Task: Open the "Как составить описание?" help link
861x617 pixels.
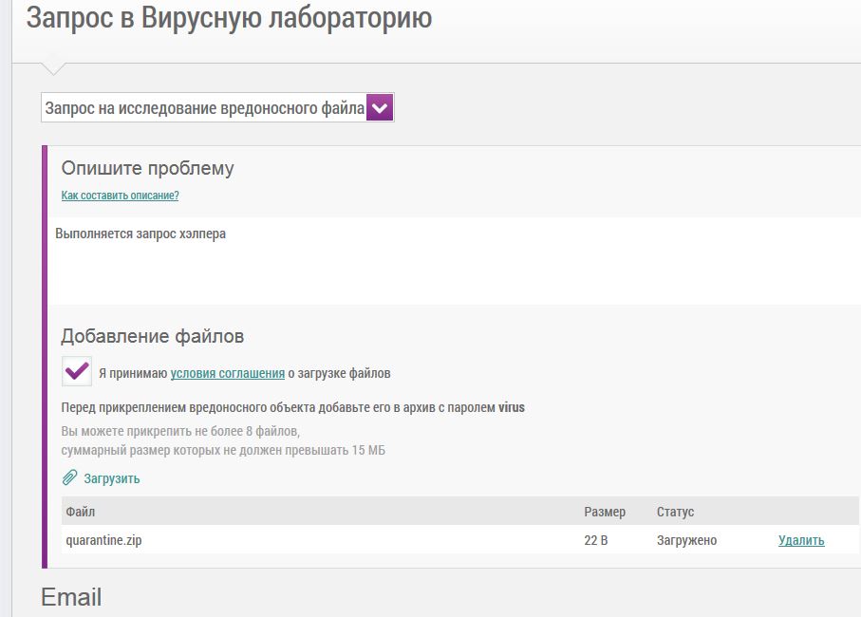Action: (x=120, y=196)
